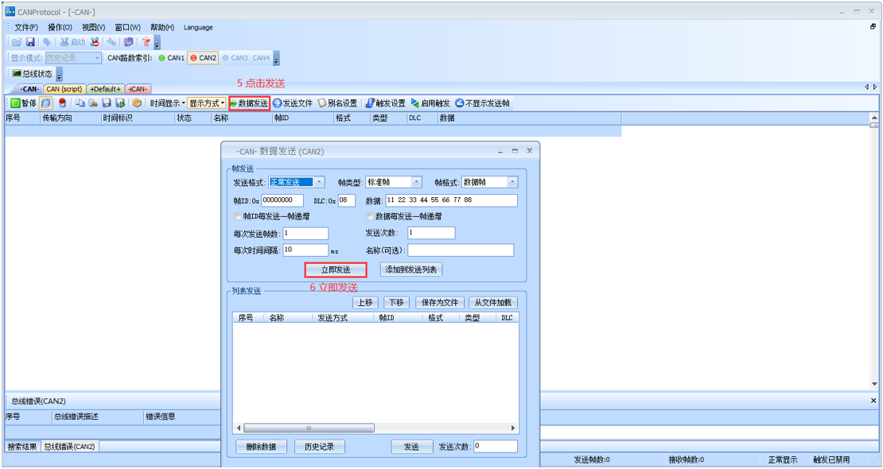Select the CAN1 channel indicator
This screenshot has width=883, height=469.
point(172,58)
